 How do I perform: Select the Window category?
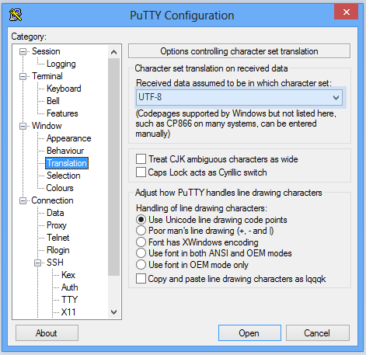[47, 126]
